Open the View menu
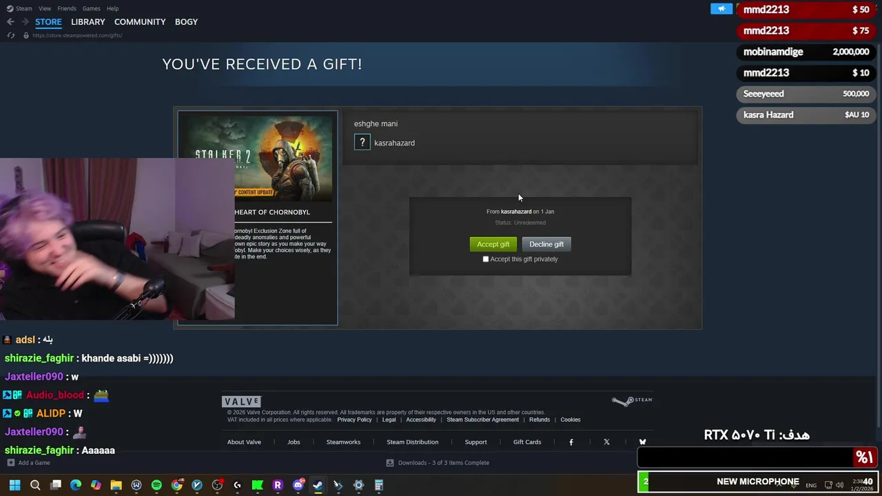Viewport: 882px width, 496px height. click(45, 8)
